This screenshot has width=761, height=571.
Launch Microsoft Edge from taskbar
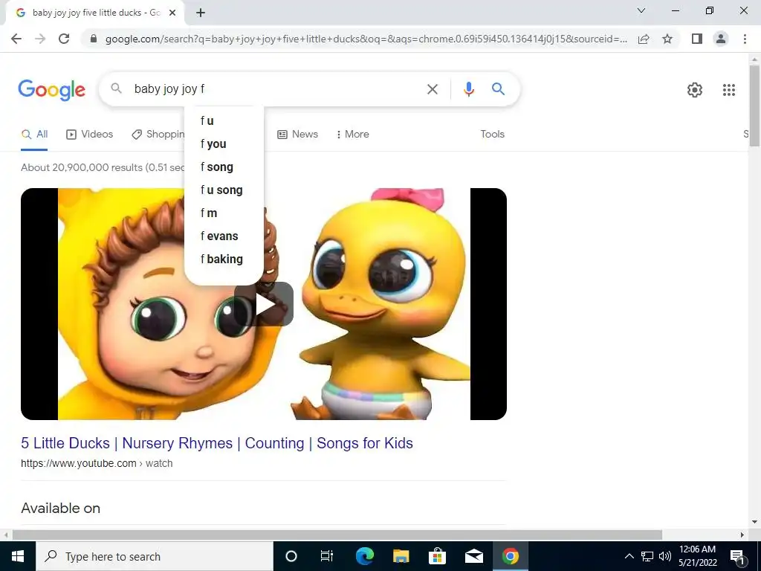point(364,556)
